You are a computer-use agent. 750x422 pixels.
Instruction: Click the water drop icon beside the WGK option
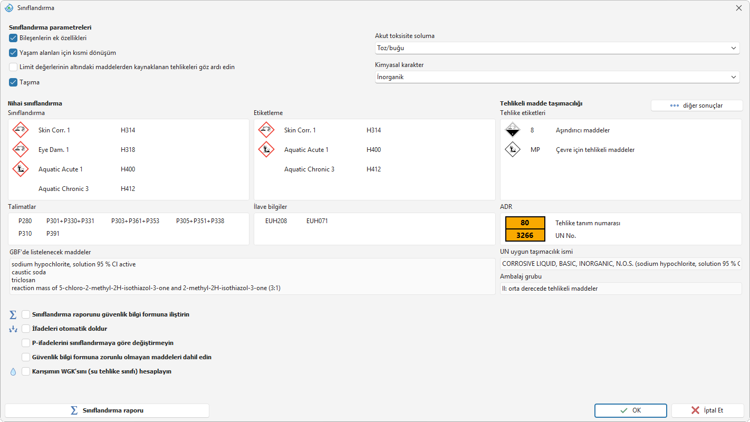tap(13, 371)
